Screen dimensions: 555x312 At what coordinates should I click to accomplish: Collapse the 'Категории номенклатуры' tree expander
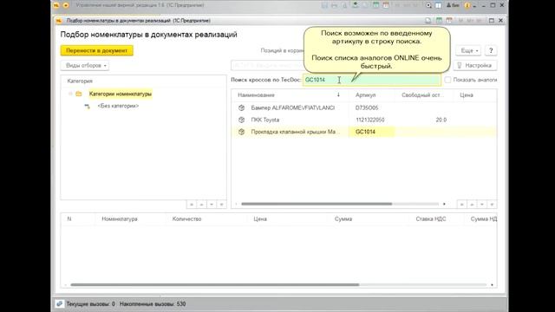click(70, 94)
